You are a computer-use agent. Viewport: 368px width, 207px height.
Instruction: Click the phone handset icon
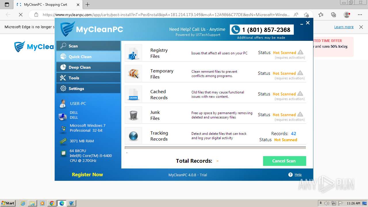coord(236,30)
